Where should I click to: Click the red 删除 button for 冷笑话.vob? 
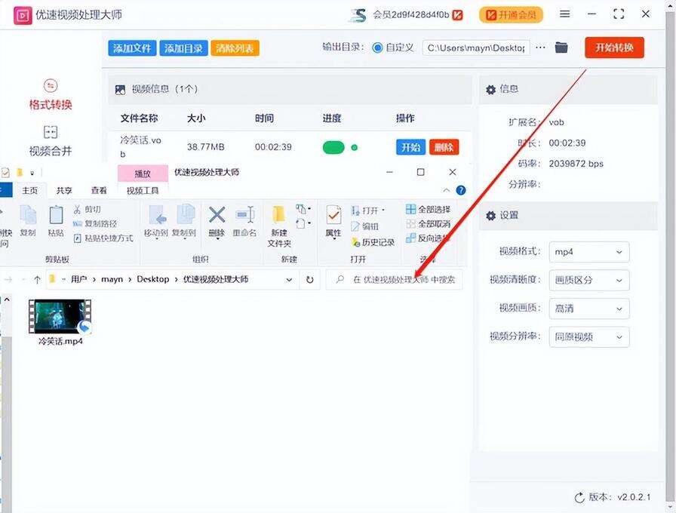(444, 147)
